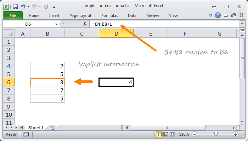Select row 1 header
This screenshot has height=141, width=248.
tap(9, 42)
